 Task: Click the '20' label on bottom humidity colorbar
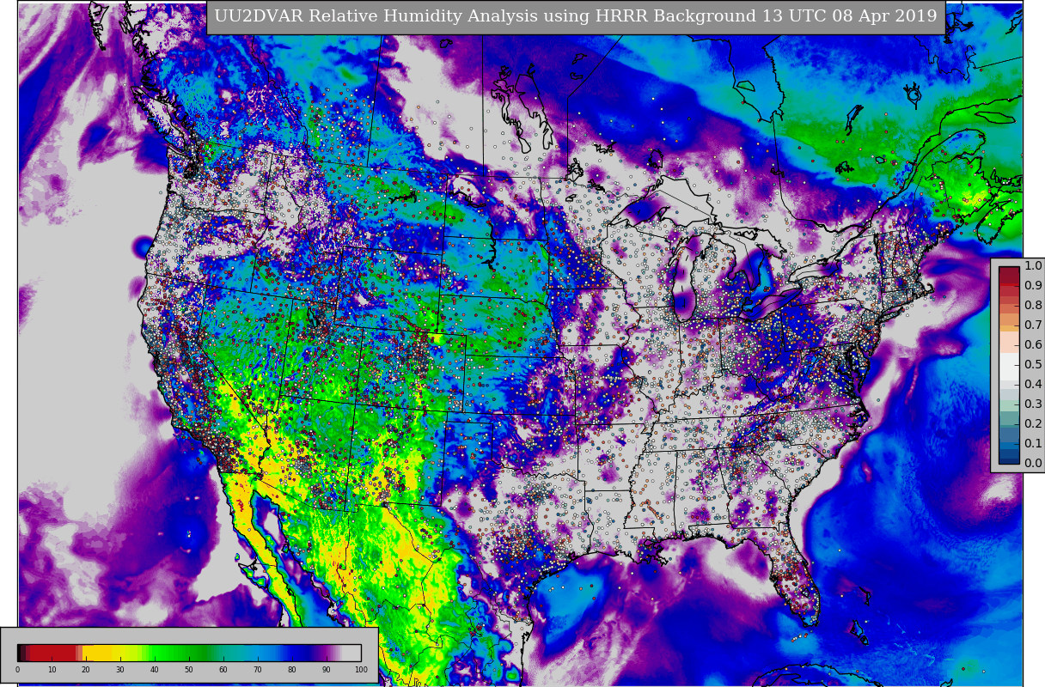[86, 670]
